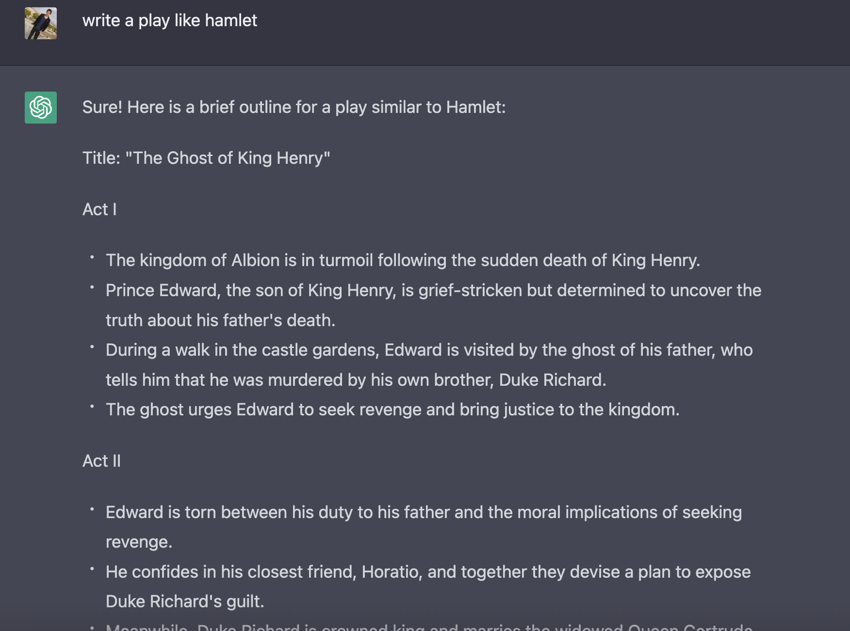Click the "write a play like hamlet" prompt
The width and height of the screenshot is (850, 631).
(170, 20)
